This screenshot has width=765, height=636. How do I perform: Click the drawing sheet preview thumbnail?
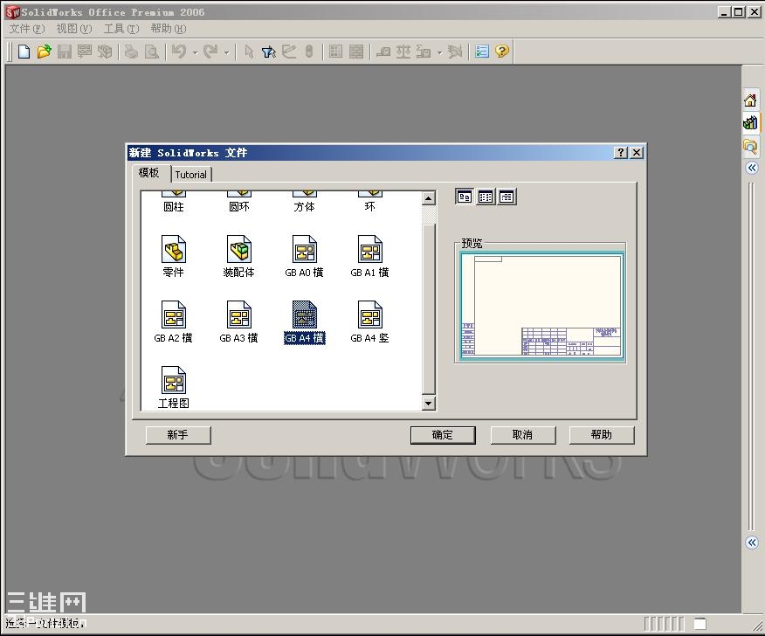click(541, 306)
